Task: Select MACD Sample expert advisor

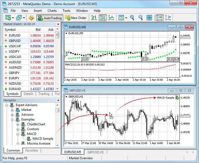Action: (x=43, y=139)
